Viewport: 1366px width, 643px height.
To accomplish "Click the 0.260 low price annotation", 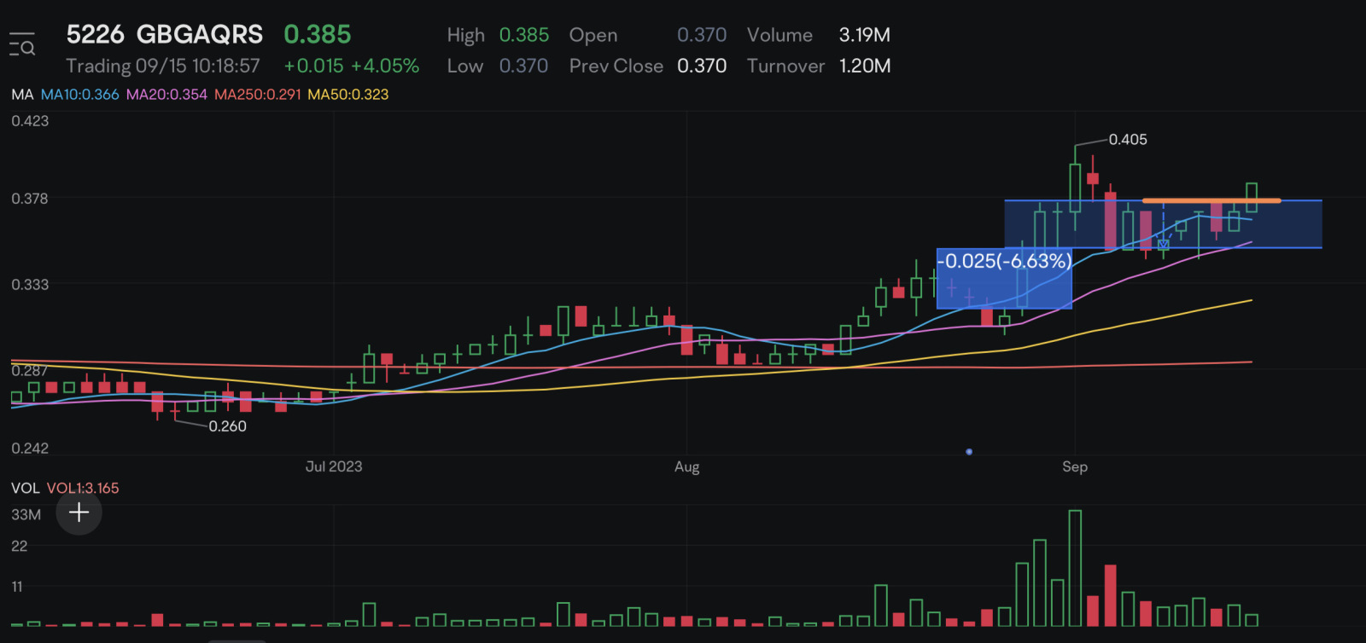I will click(228, 426).
